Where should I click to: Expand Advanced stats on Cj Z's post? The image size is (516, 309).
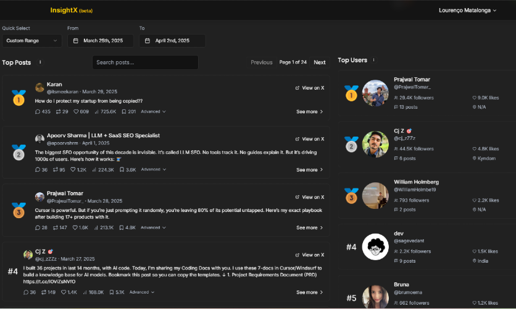click(x=142, y=292)
